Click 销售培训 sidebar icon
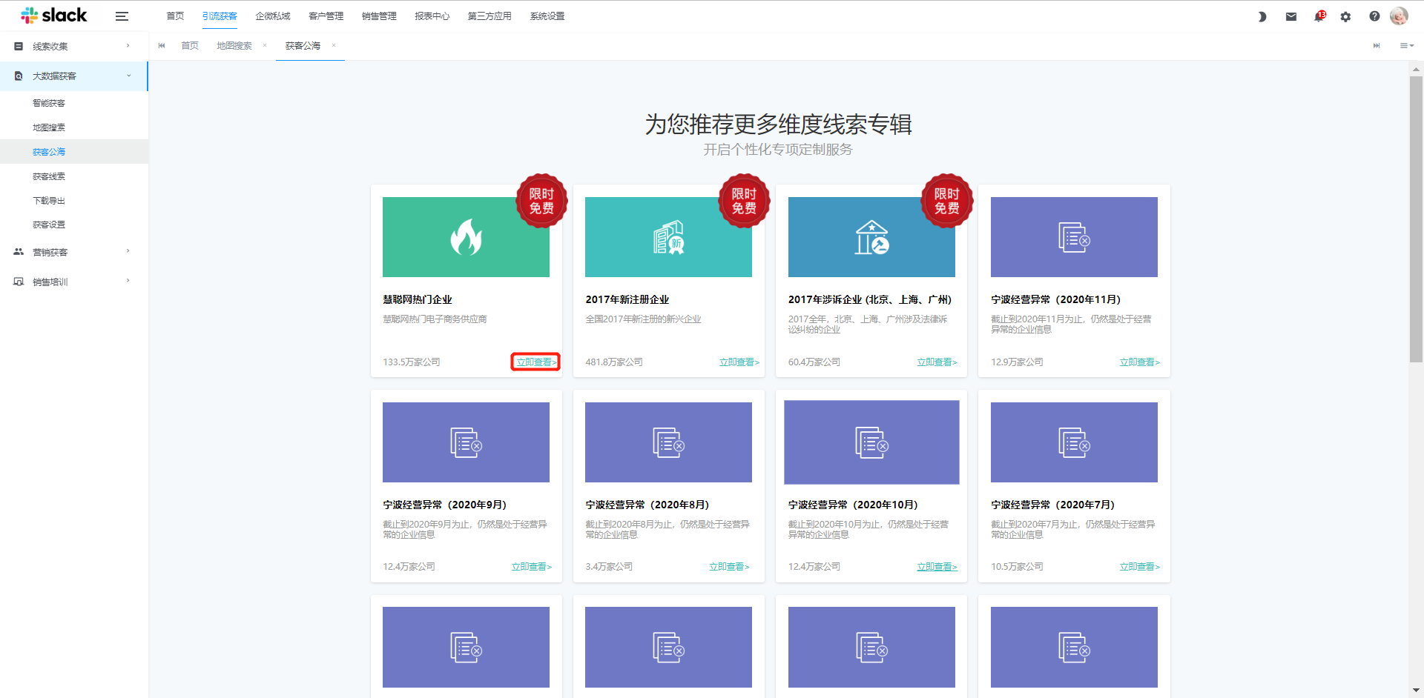Image resolution: width=1424 pixels, height=698 pixels. (19, 282)
